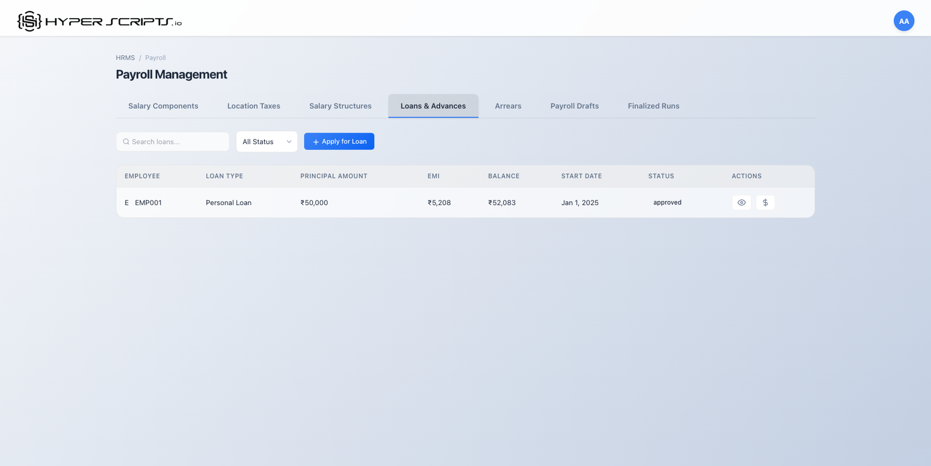Switch to the Arrears tab
Viewport: 931px width, 466px height.
click(x=508, y=106)
